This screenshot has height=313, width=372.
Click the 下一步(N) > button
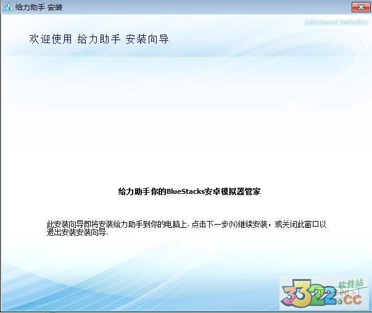pyautogui.click(x=337, y=293)
